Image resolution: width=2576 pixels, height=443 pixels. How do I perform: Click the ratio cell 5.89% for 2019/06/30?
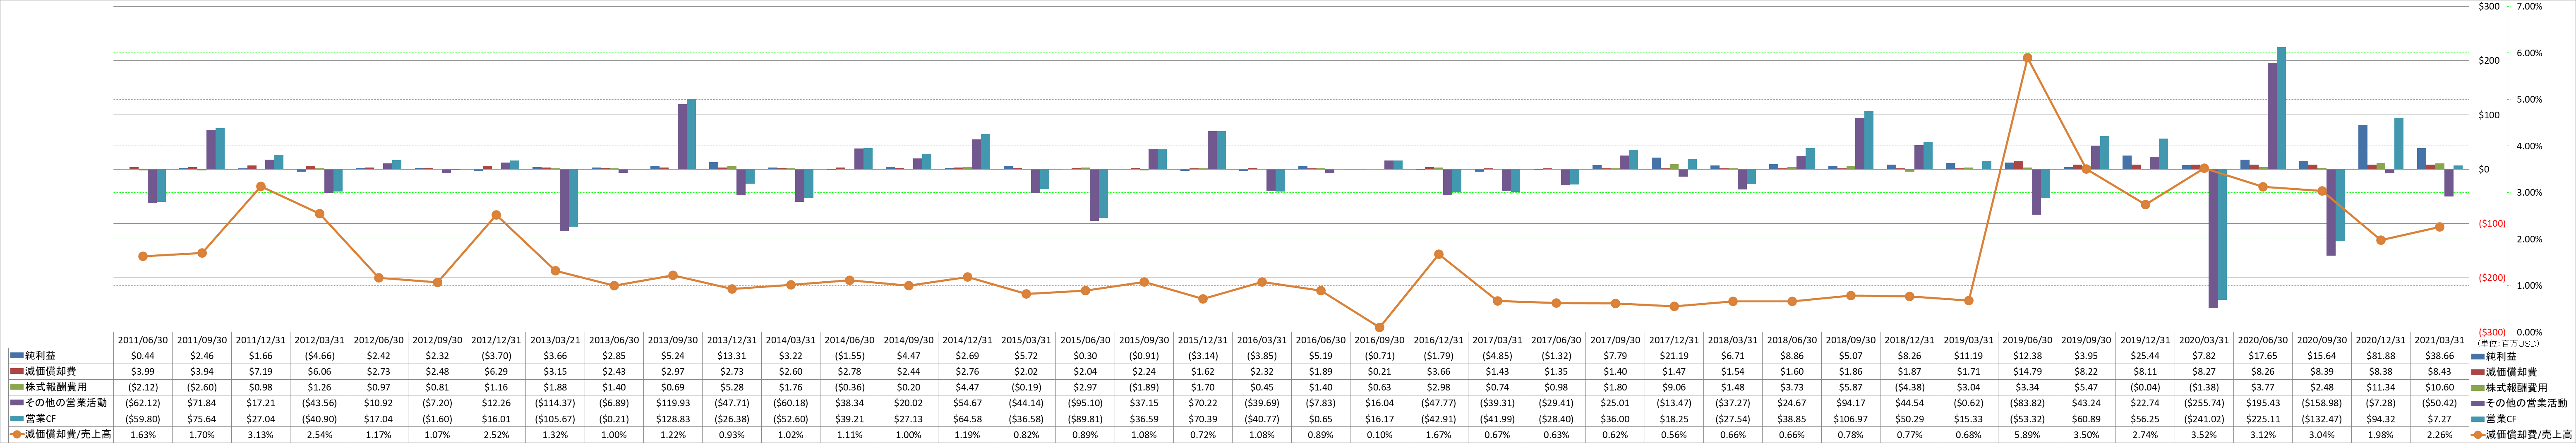pos(2027,435)
